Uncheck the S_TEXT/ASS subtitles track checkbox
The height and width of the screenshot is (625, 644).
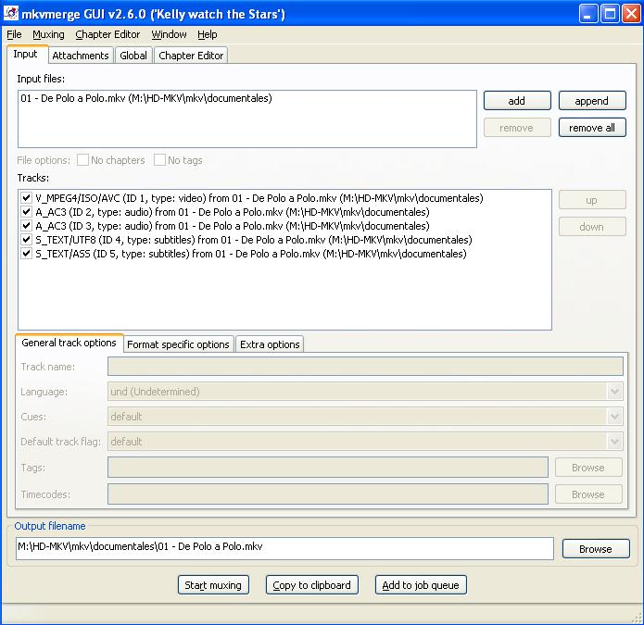coord(26,254)
